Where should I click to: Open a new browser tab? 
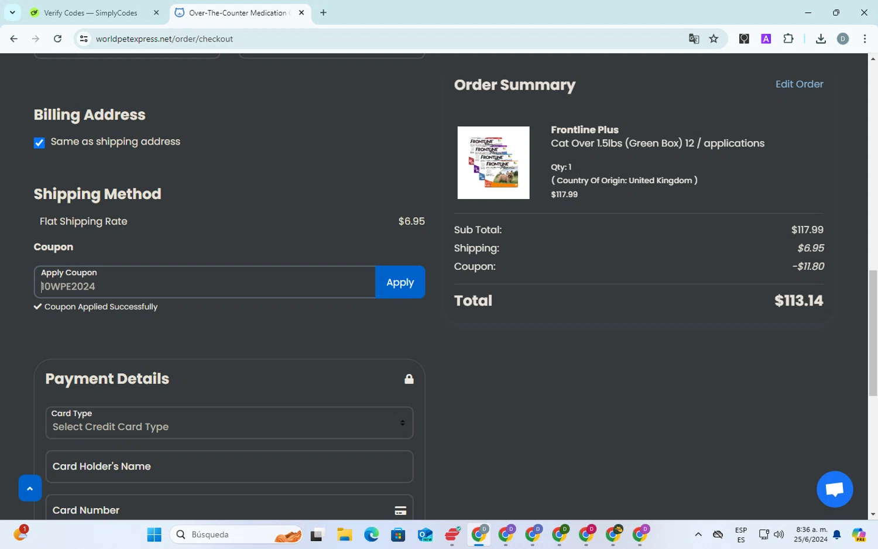323,13
